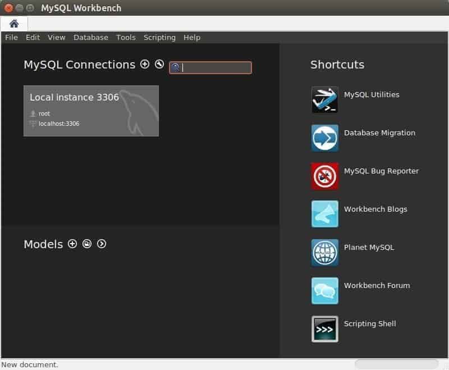
Task: Open the Home tab icon
Action: click(x=13, y=24)
